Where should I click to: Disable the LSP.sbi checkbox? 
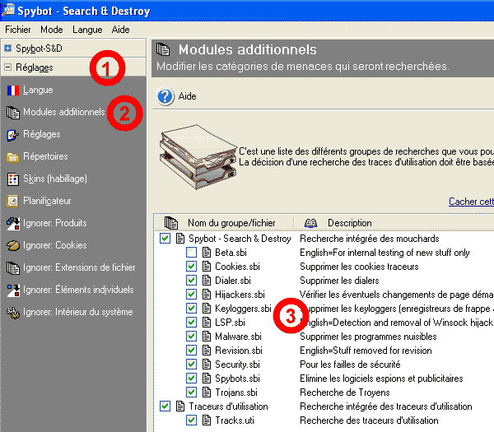pos(191,323)
